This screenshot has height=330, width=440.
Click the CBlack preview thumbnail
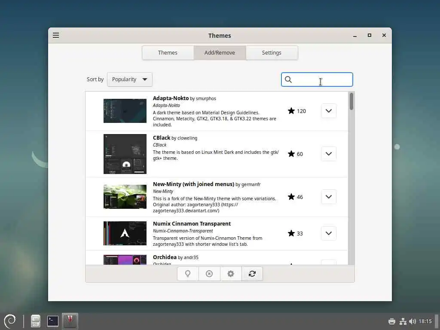tap(125, 154)
